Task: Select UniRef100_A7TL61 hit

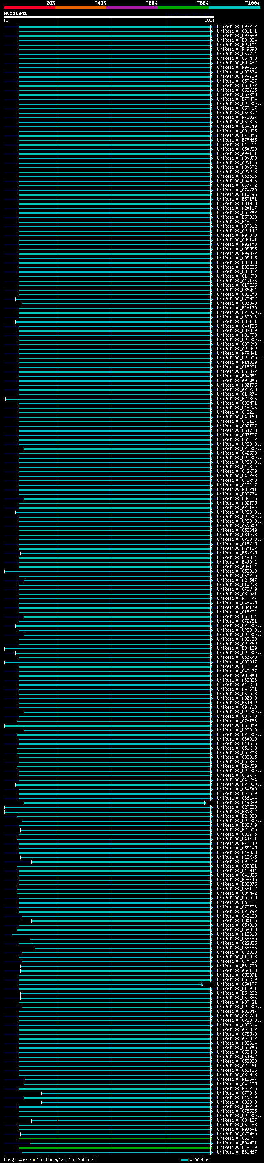Action: coord(237,1066)
